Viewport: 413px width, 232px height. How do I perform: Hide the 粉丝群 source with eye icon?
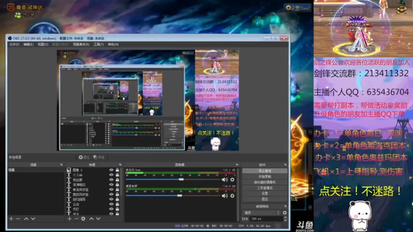(111, 179)
